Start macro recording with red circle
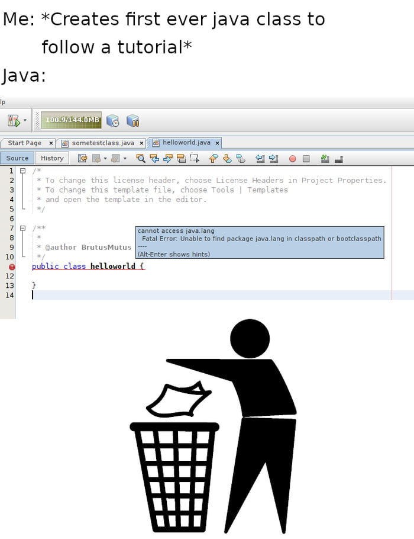 point(292,159)
